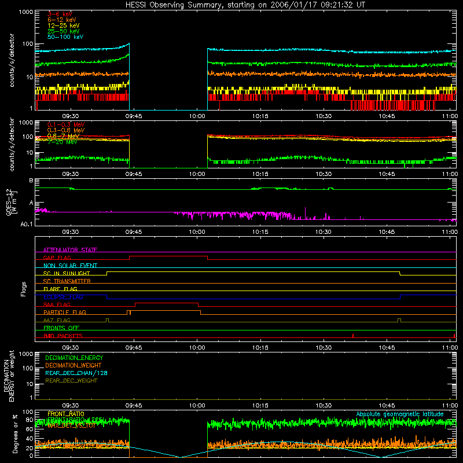The width and height of the screenshot is (463, 463).
Task: Select the BAD_PACKETS flag label
Action: (x=63, y=336)
